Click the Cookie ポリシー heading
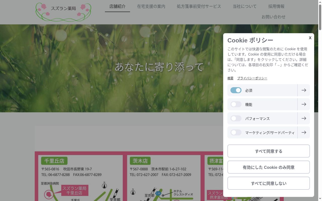Image resolution: width=322 pixels, height=201 pixels. point(250,40)
